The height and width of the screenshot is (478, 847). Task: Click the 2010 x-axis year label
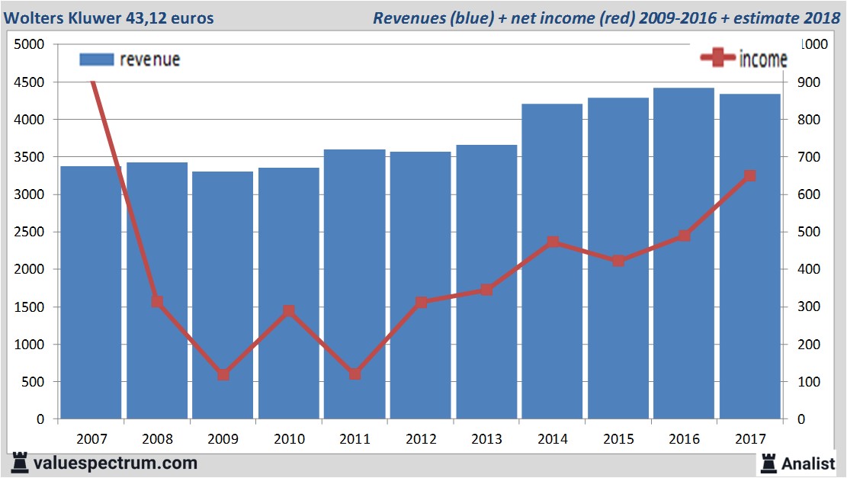289,438
